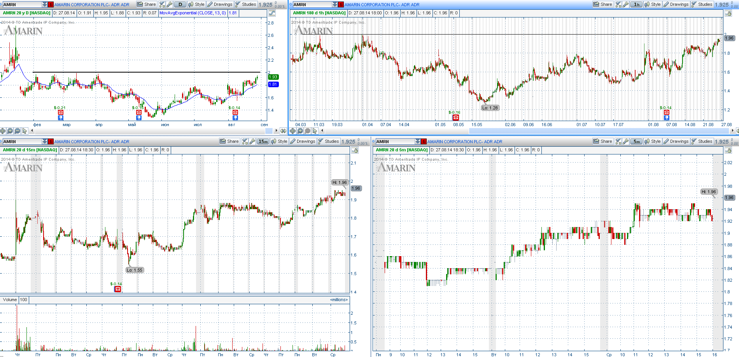Screen dimensions: 739x357
Task: Click zoom out under the daily chart
Action: point(18,131)
